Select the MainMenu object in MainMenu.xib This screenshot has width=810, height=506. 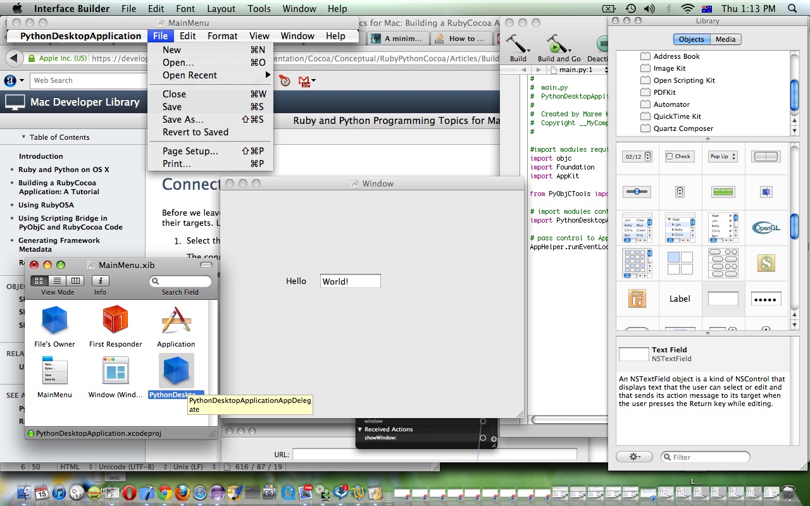tap(54, 371)
